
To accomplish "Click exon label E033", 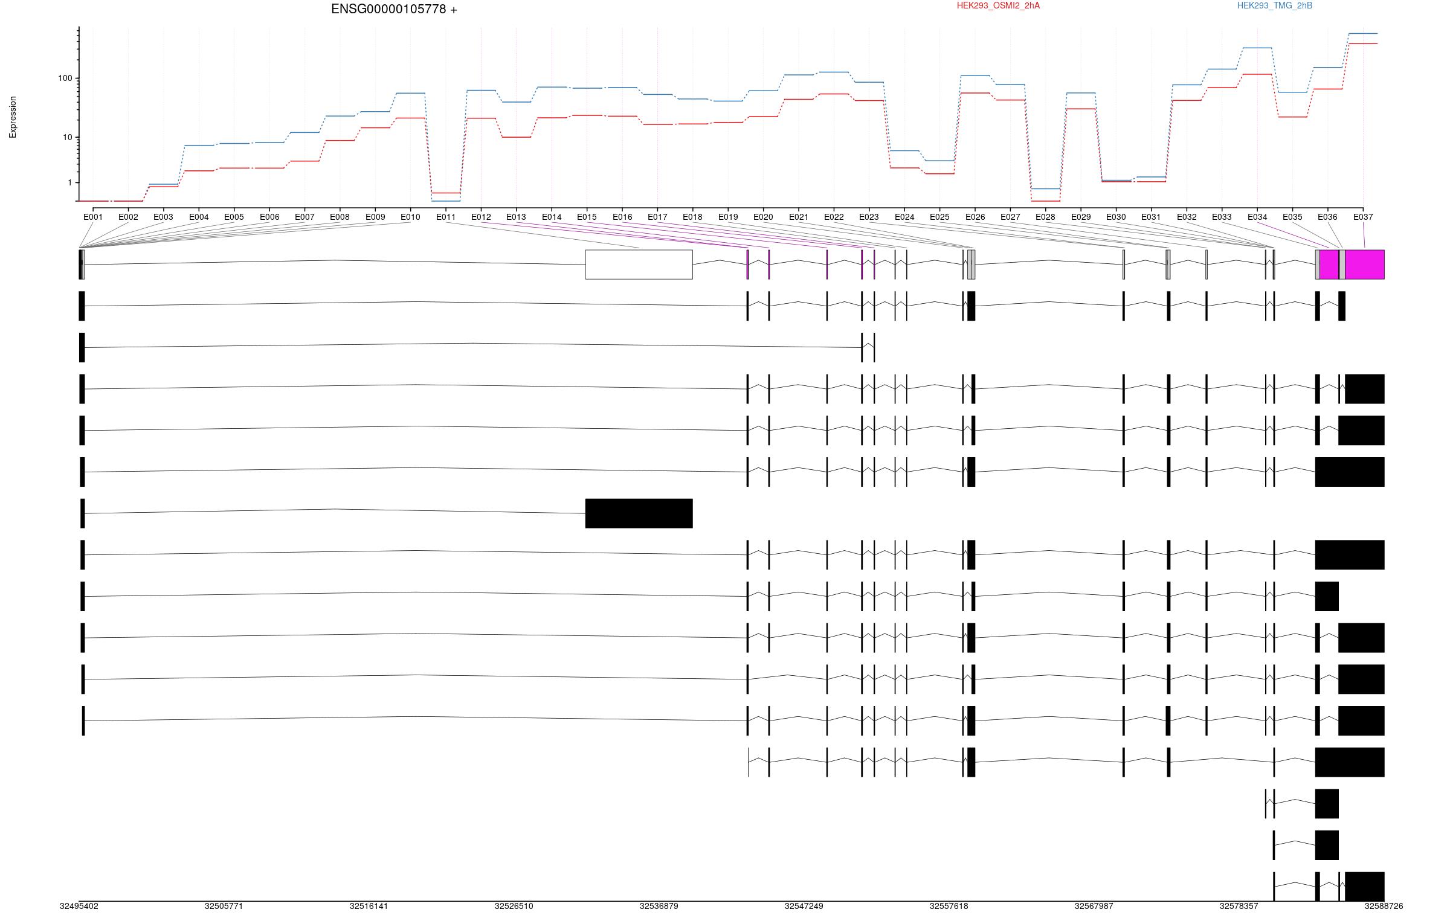I will (1222, 217).
